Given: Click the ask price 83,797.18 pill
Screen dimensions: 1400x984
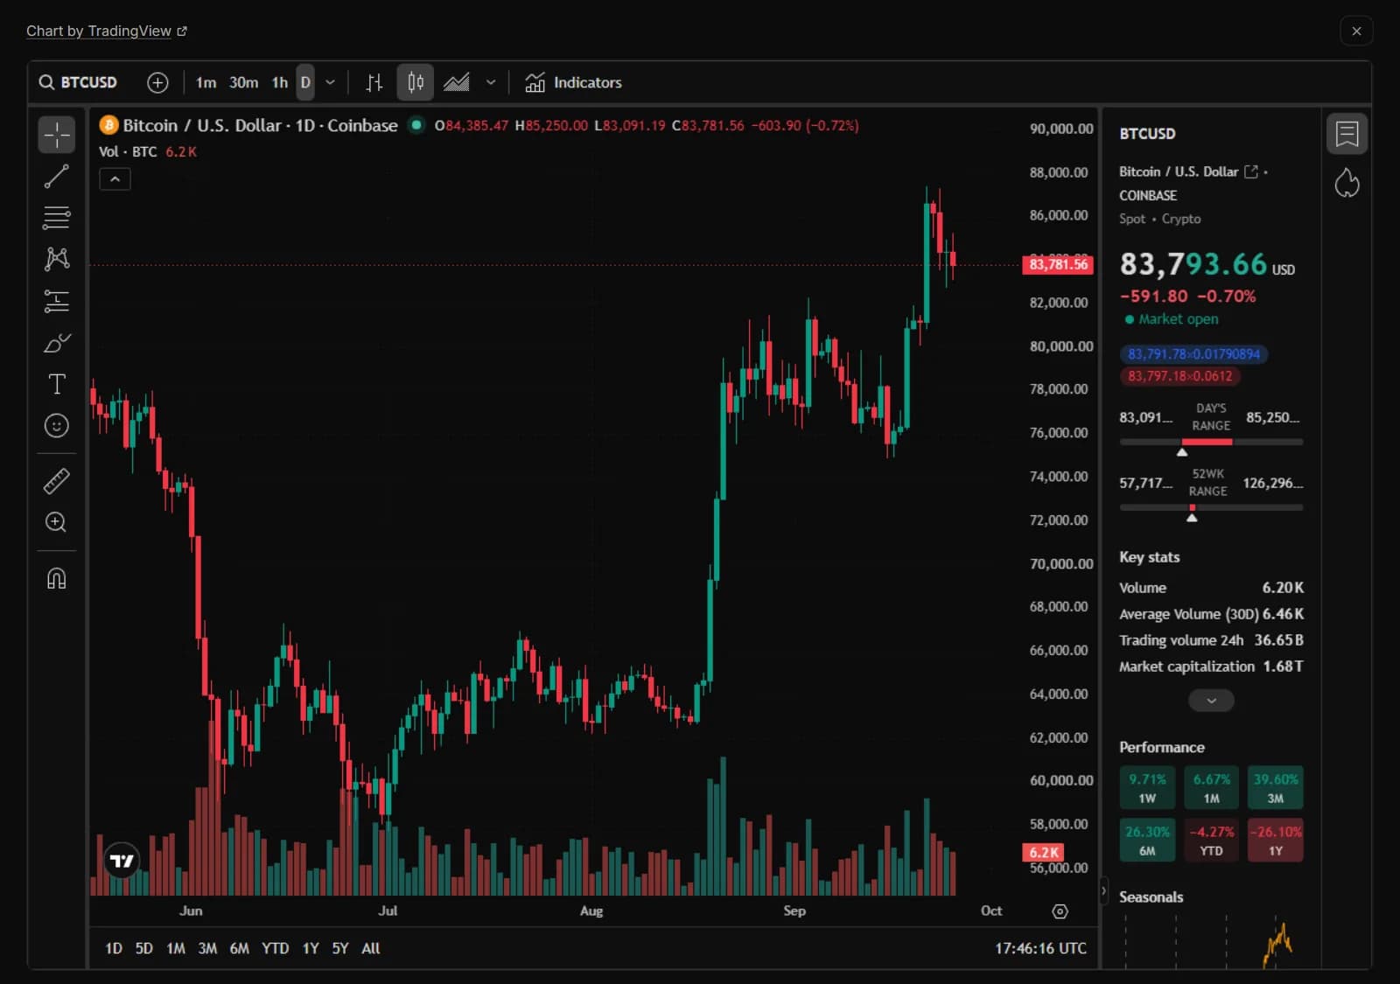Looking at the screenshot, I should pyautogui.click(x=1179, y=376).
